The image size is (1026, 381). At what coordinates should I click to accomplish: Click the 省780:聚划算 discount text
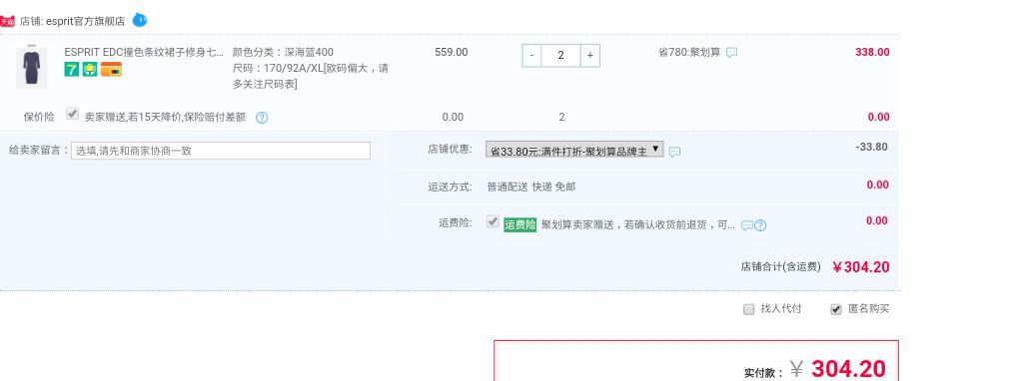click(x=689, y=52)
